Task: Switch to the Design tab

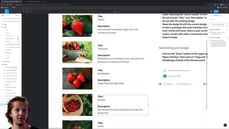Action: (x=211, y=15)
